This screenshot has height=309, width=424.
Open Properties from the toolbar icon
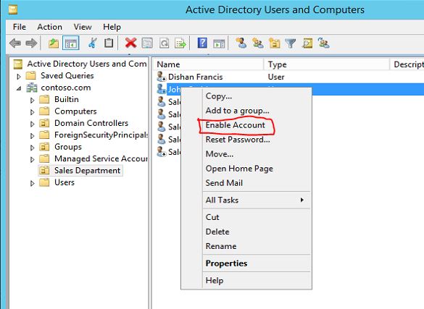tap(147, 43)
